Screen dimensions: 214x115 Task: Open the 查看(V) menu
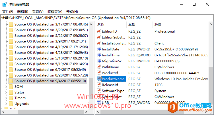(x=38, y=12)
